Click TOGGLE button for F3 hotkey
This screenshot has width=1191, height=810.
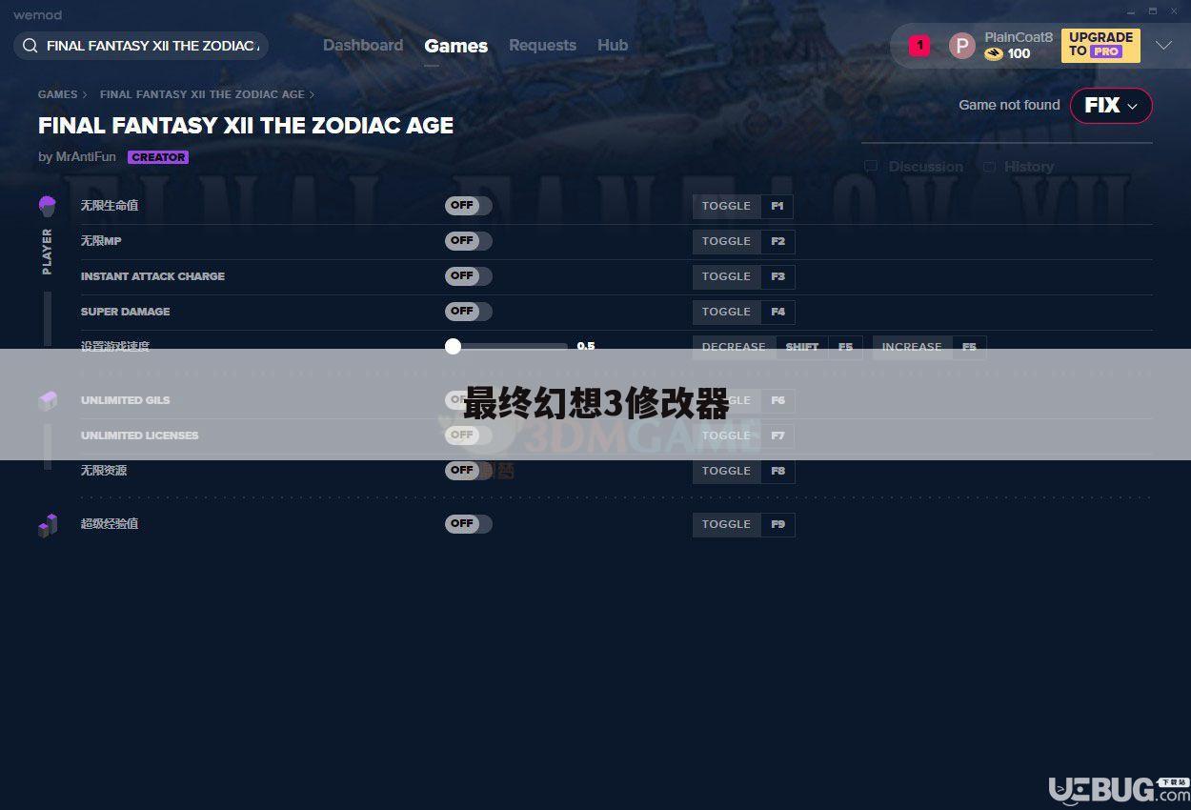726,276
